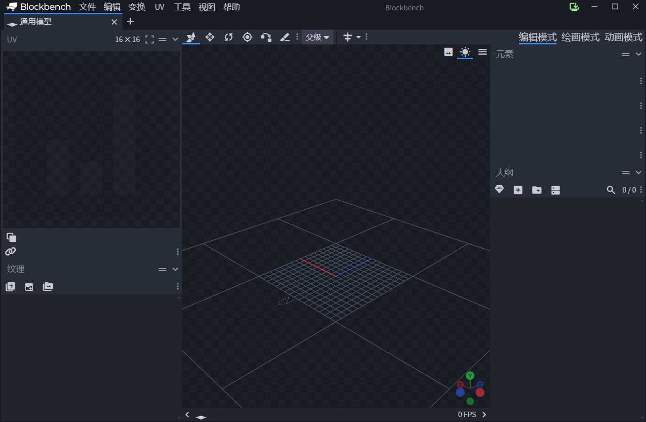Select the Move tool

(209, 37)
